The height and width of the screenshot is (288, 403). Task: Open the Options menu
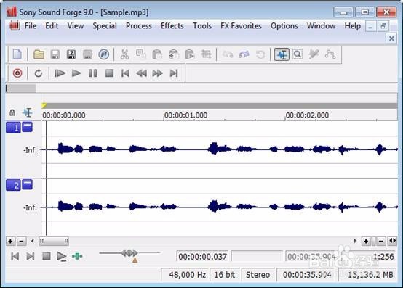click(x=284, y=26)
